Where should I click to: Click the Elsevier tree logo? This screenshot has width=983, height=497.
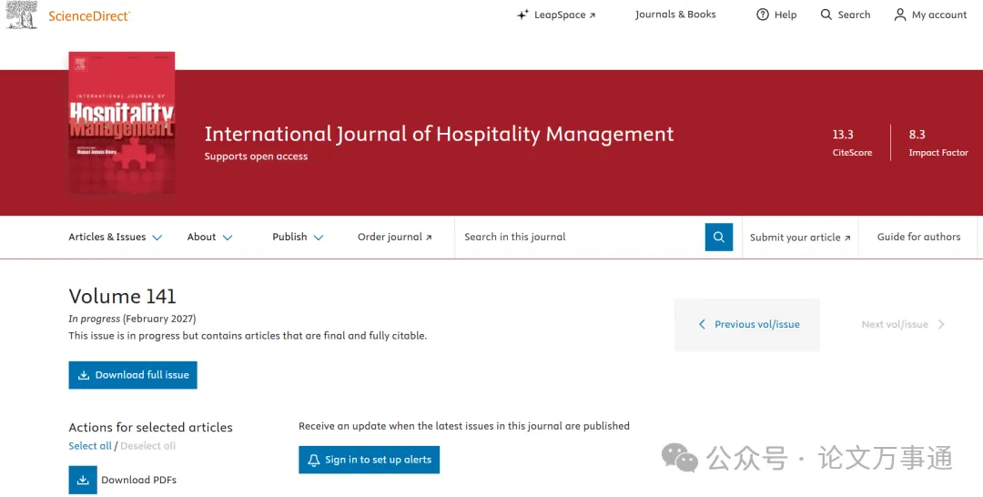[21, 15]
